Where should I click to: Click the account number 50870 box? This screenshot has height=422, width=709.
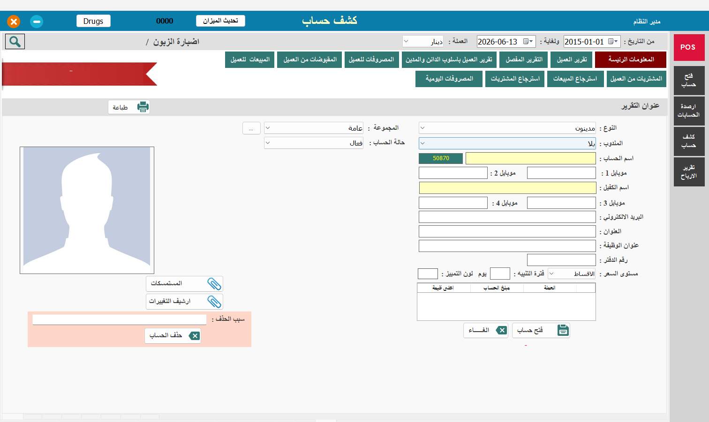441,158
